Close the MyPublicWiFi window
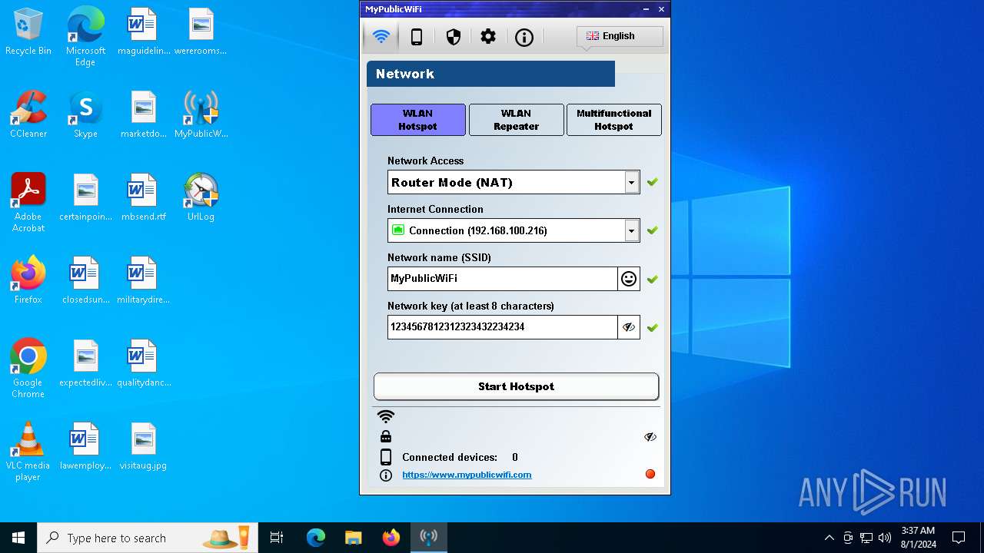This screenshot has width=984, height=553. (x=661, y=9)
